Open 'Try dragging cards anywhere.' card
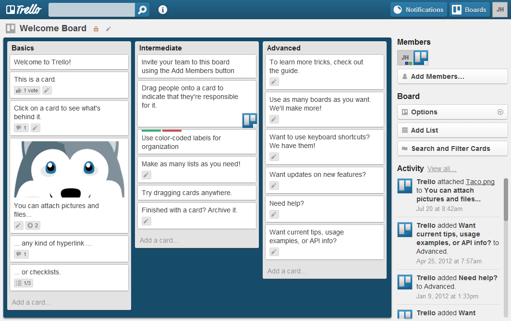 click(197, 193)
